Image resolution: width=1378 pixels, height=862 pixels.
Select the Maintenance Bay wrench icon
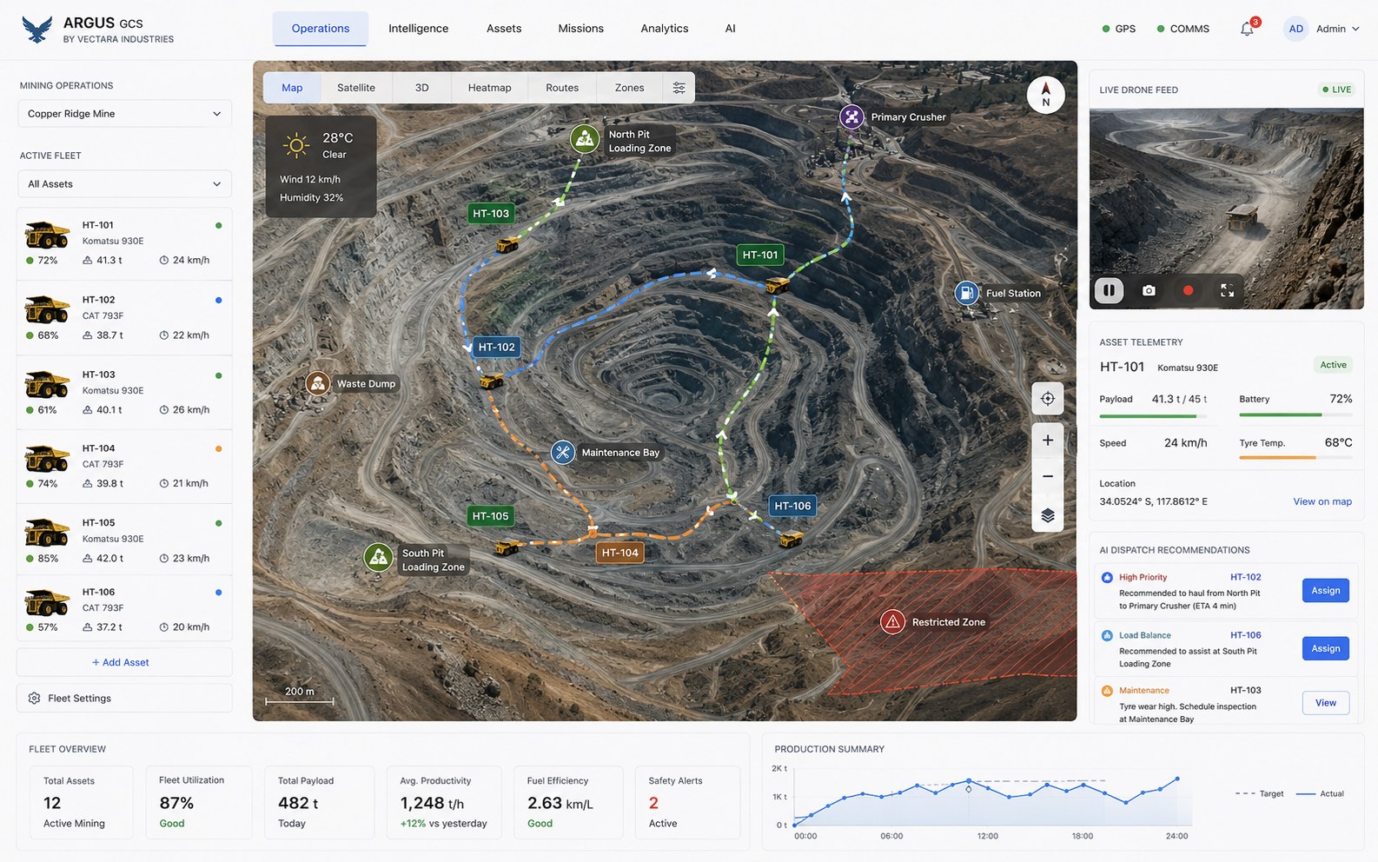(x=563, y=452)
